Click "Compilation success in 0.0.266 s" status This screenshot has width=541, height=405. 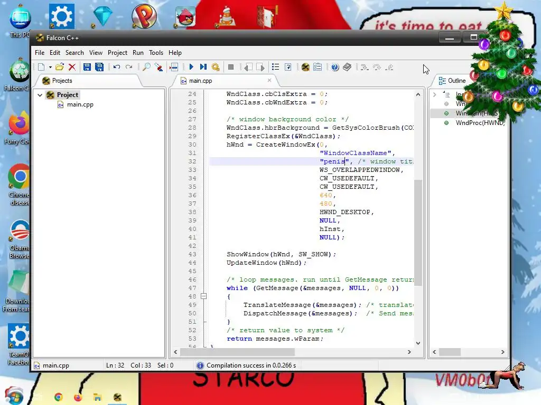pos(251,365)
